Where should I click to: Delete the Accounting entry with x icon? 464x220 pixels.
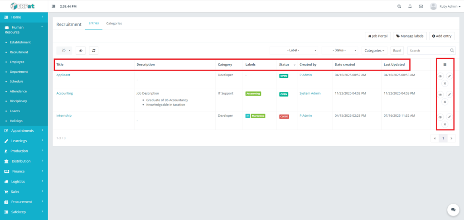click(x=445, y=102)
